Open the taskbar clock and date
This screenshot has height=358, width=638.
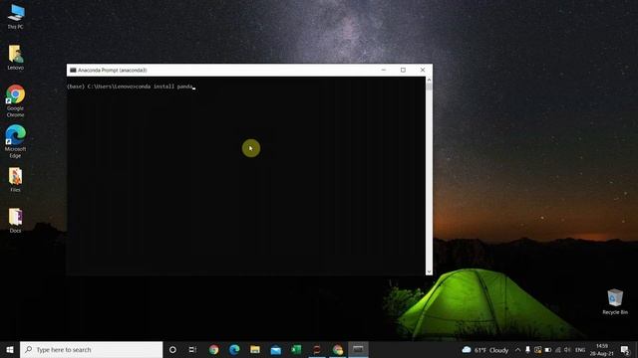[x=602, y=350]
